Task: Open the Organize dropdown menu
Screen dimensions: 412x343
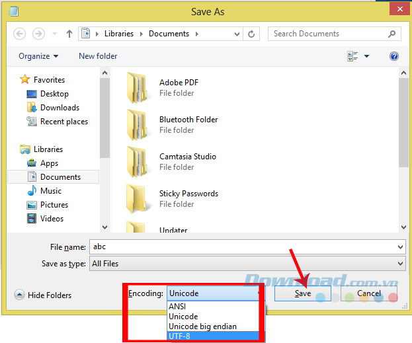Action: (x=38, y=56)
